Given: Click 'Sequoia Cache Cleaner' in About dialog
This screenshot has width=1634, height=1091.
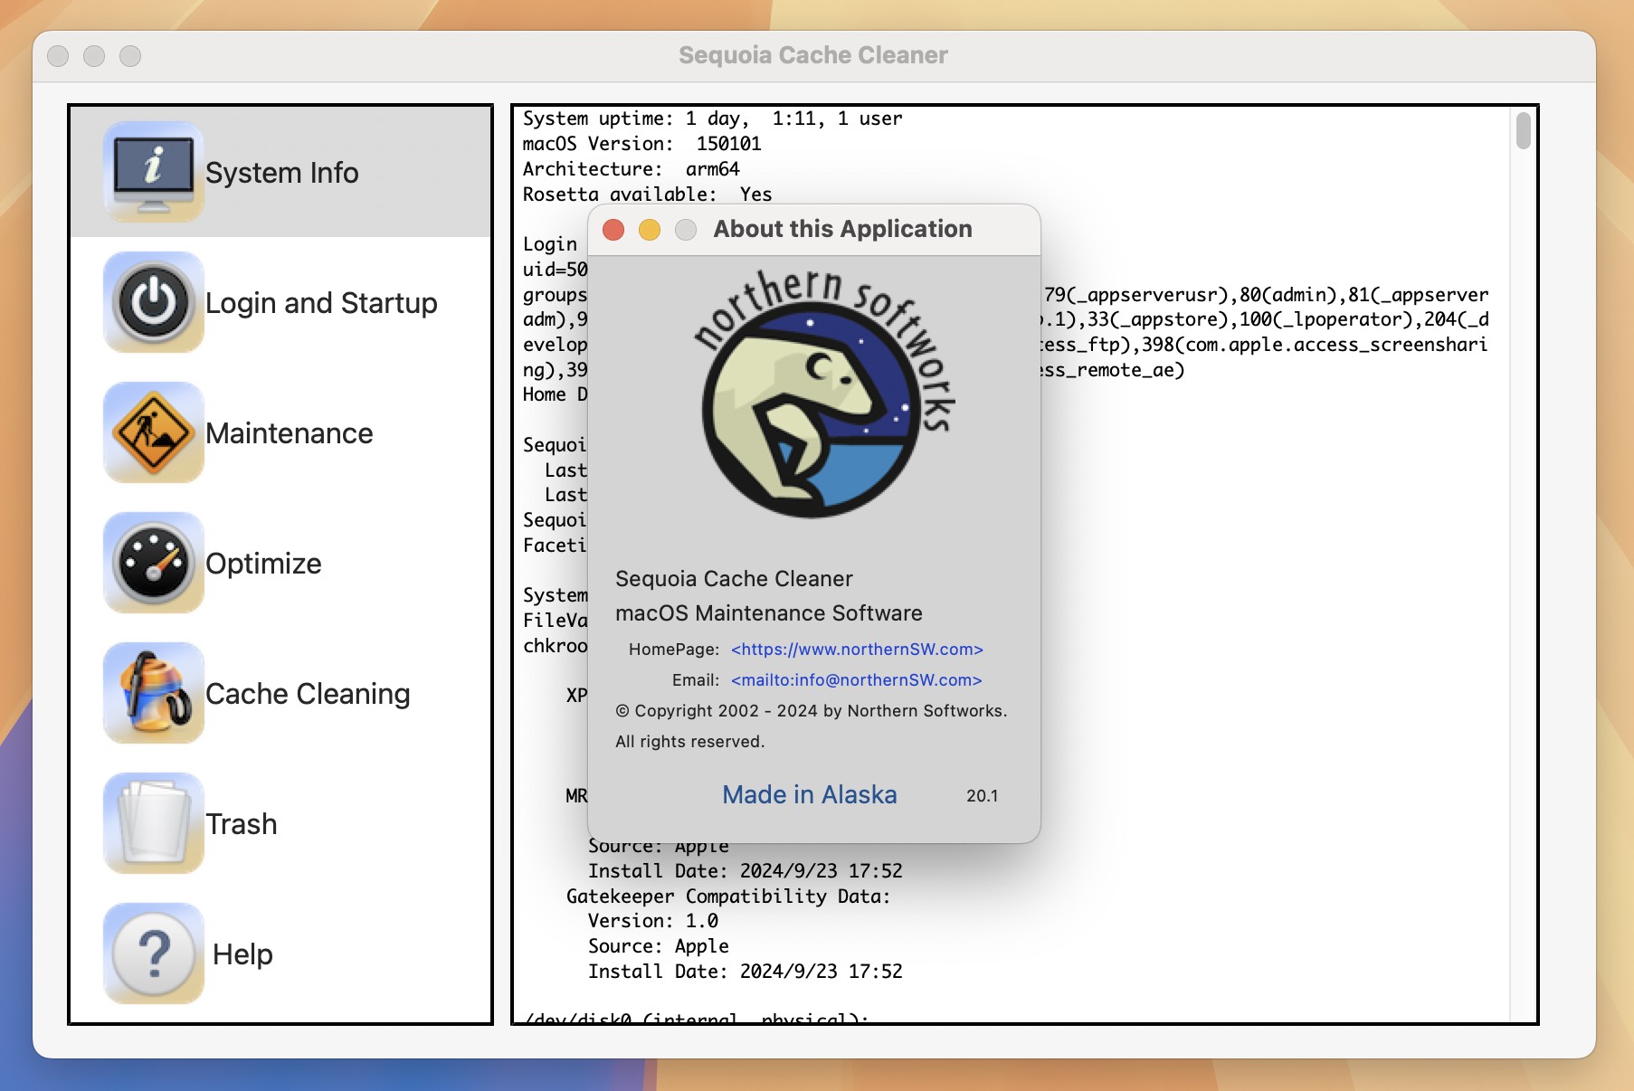Looking at the screenshot, I should coord(734,579).
